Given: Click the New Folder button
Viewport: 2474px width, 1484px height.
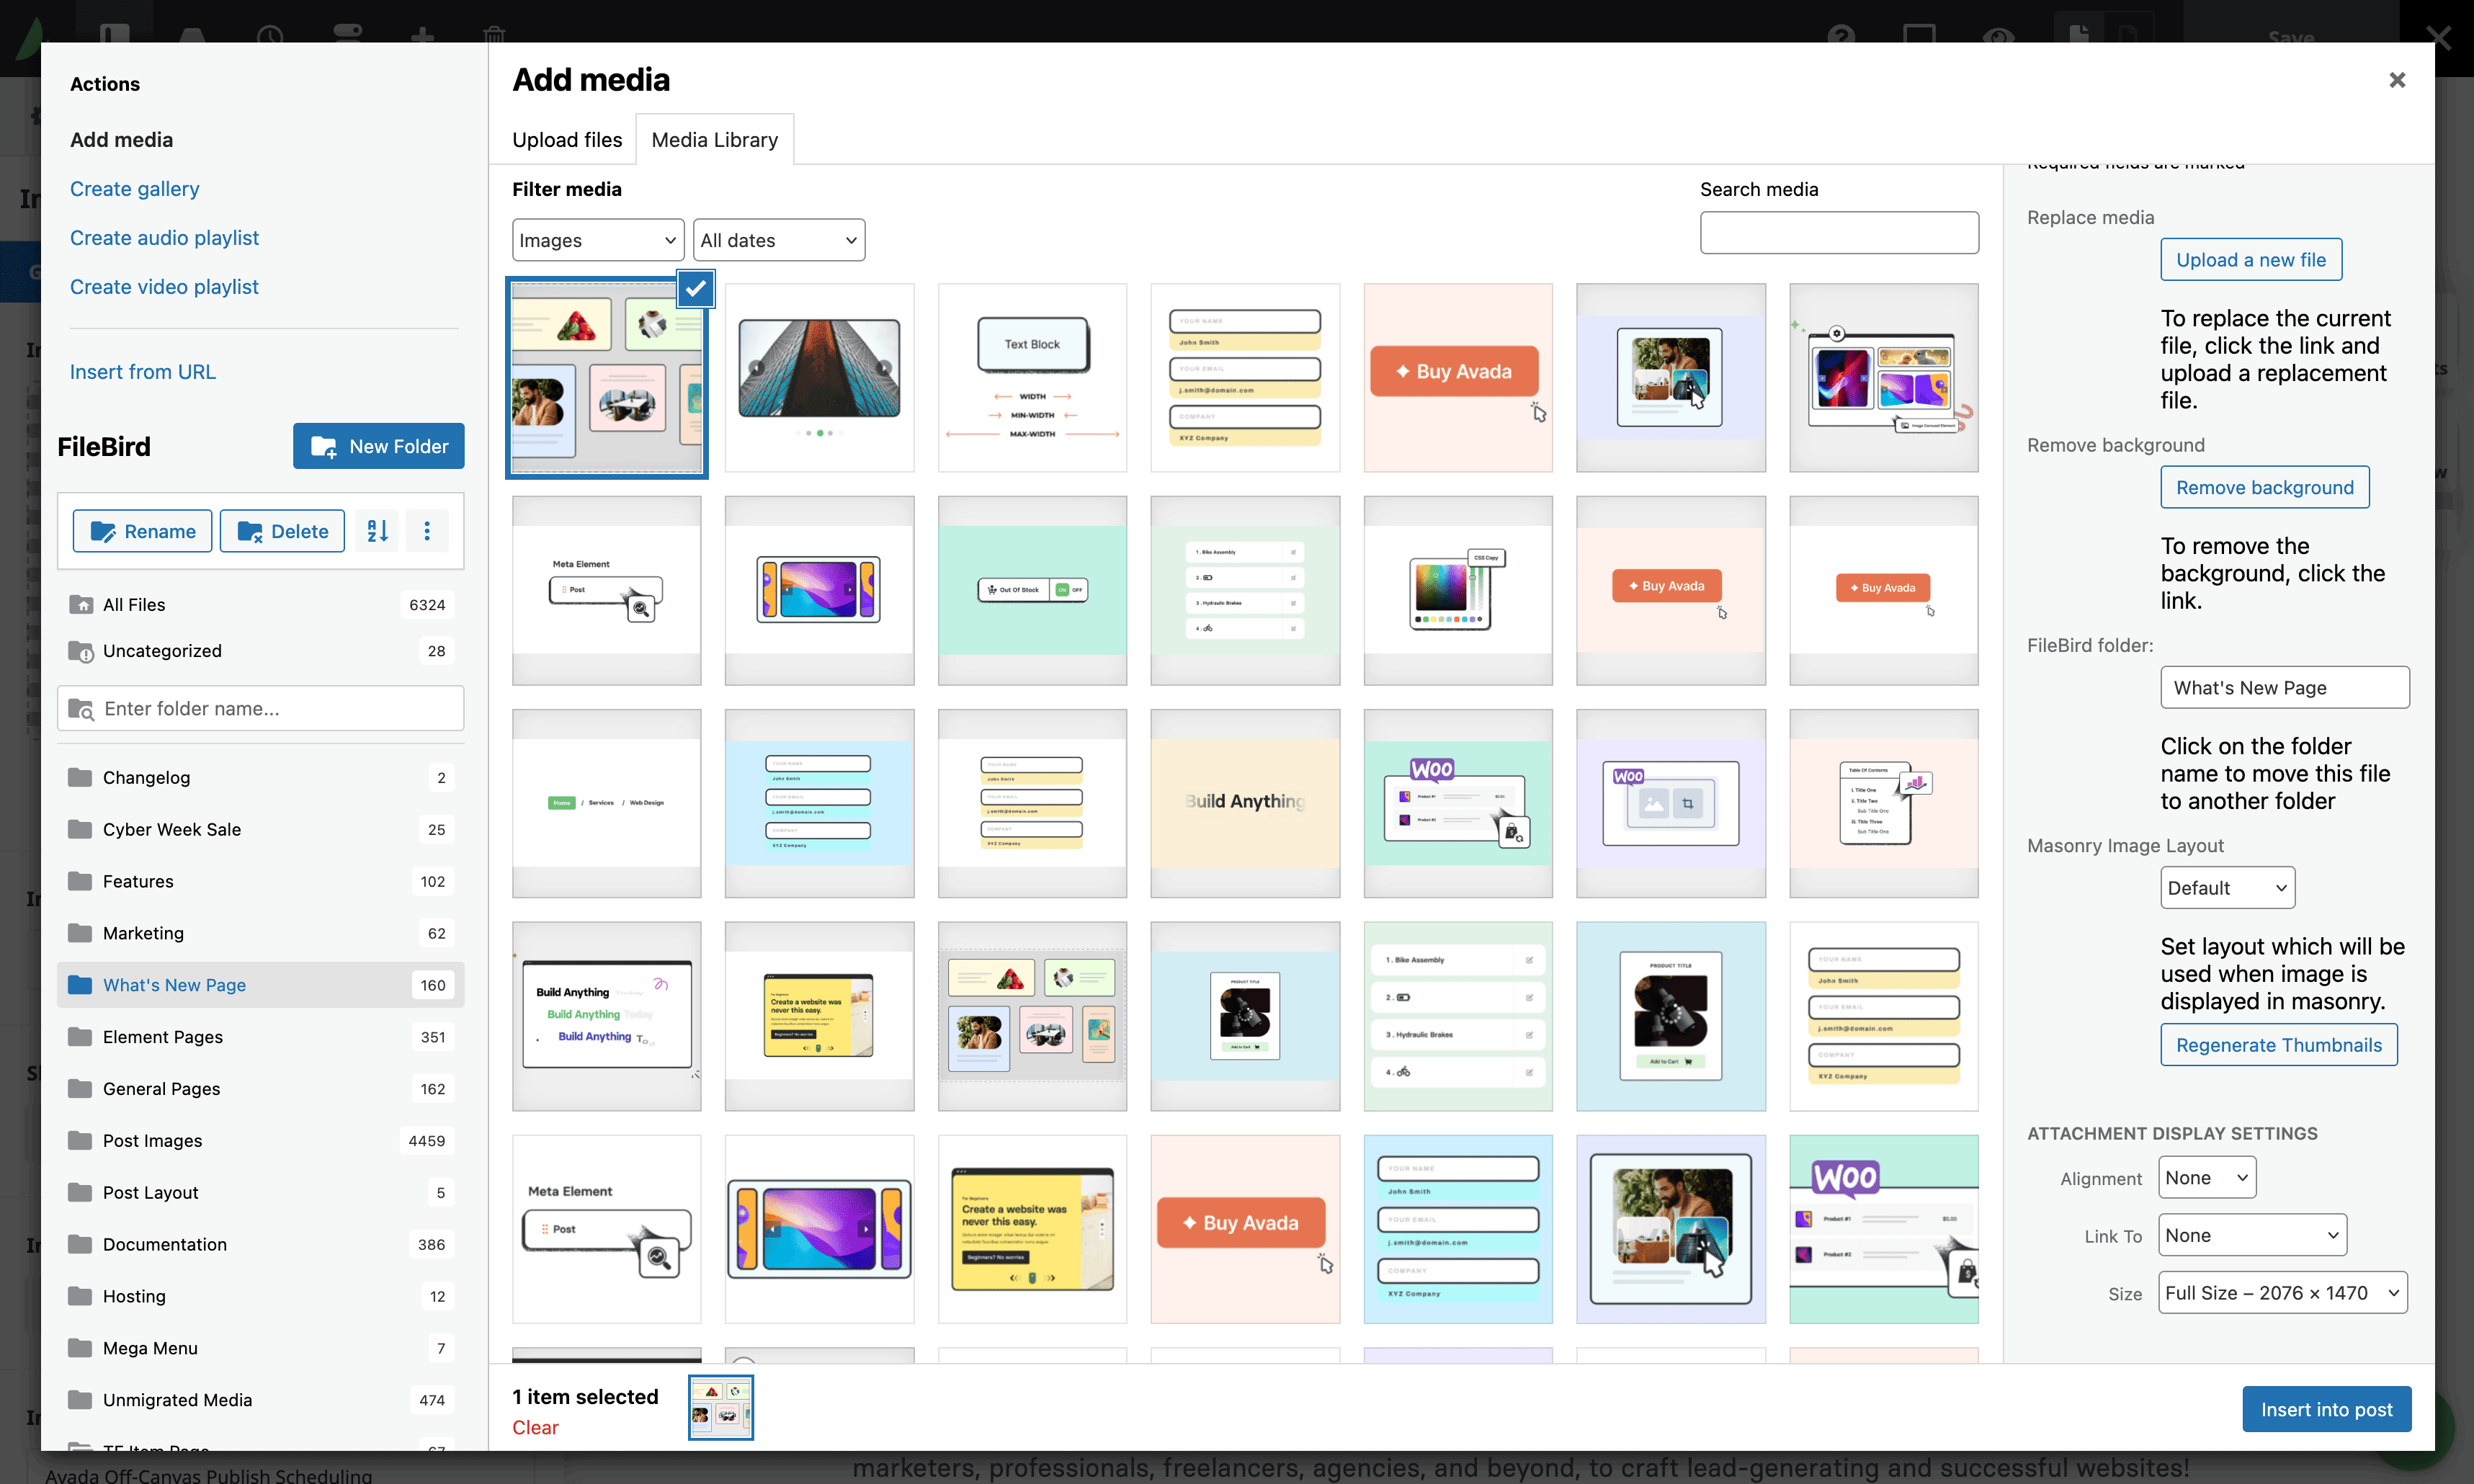Looking at the screenshot, I should tap(378, 446).
